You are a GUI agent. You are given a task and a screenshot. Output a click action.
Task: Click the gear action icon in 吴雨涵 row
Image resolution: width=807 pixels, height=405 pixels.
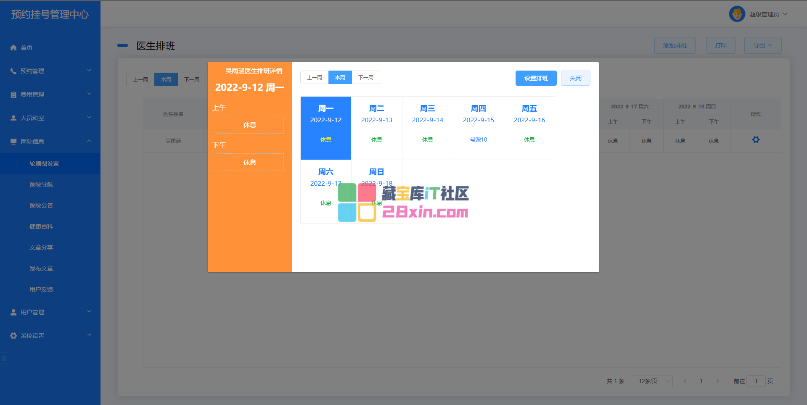(x=756, y=140)
